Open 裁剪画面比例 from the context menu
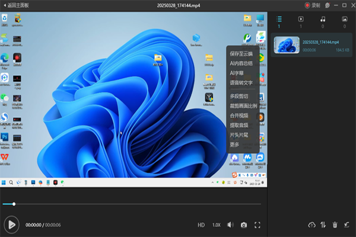 tap(243, 106)
